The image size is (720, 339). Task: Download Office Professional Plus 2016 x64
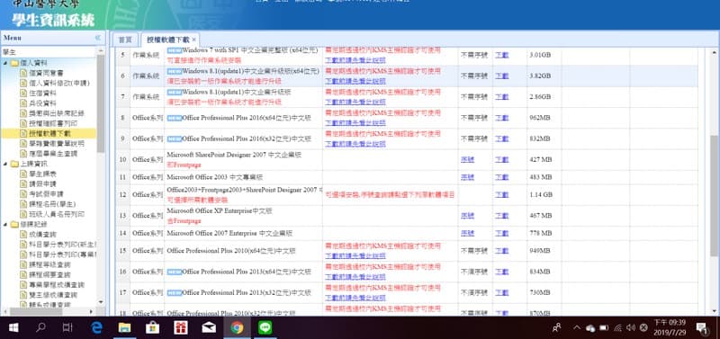tap(502, 118)
